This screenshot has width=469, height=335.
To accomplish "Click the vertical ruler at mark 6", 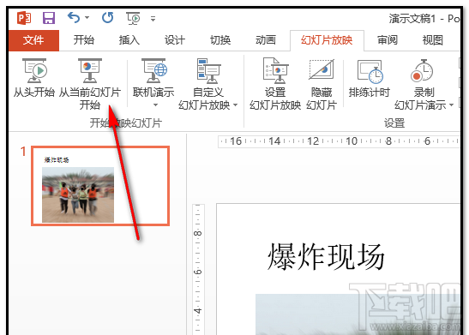I will tap(198, 272).
